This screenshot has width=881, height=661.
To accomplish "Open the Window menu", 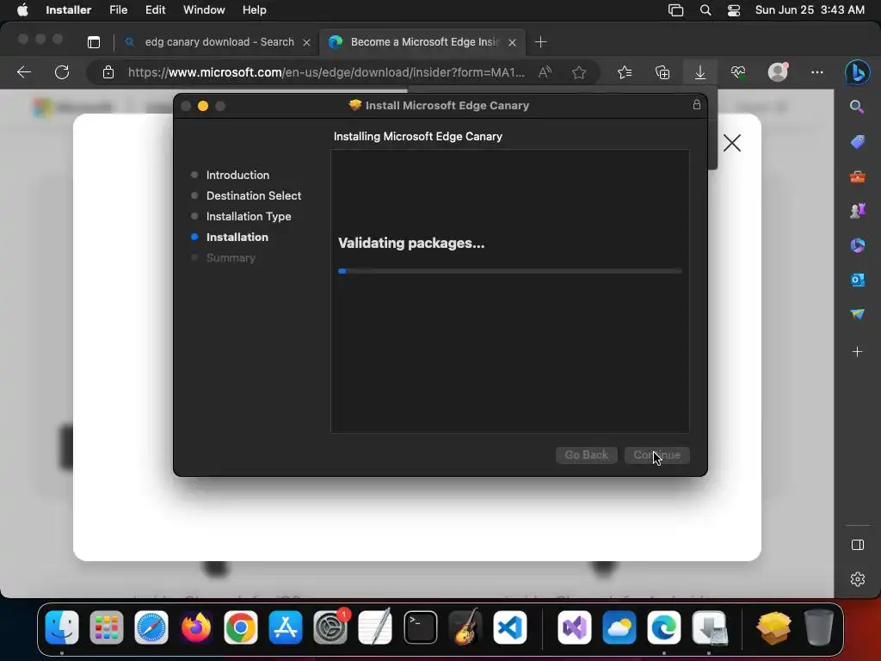I will click(x=204, y=10).
